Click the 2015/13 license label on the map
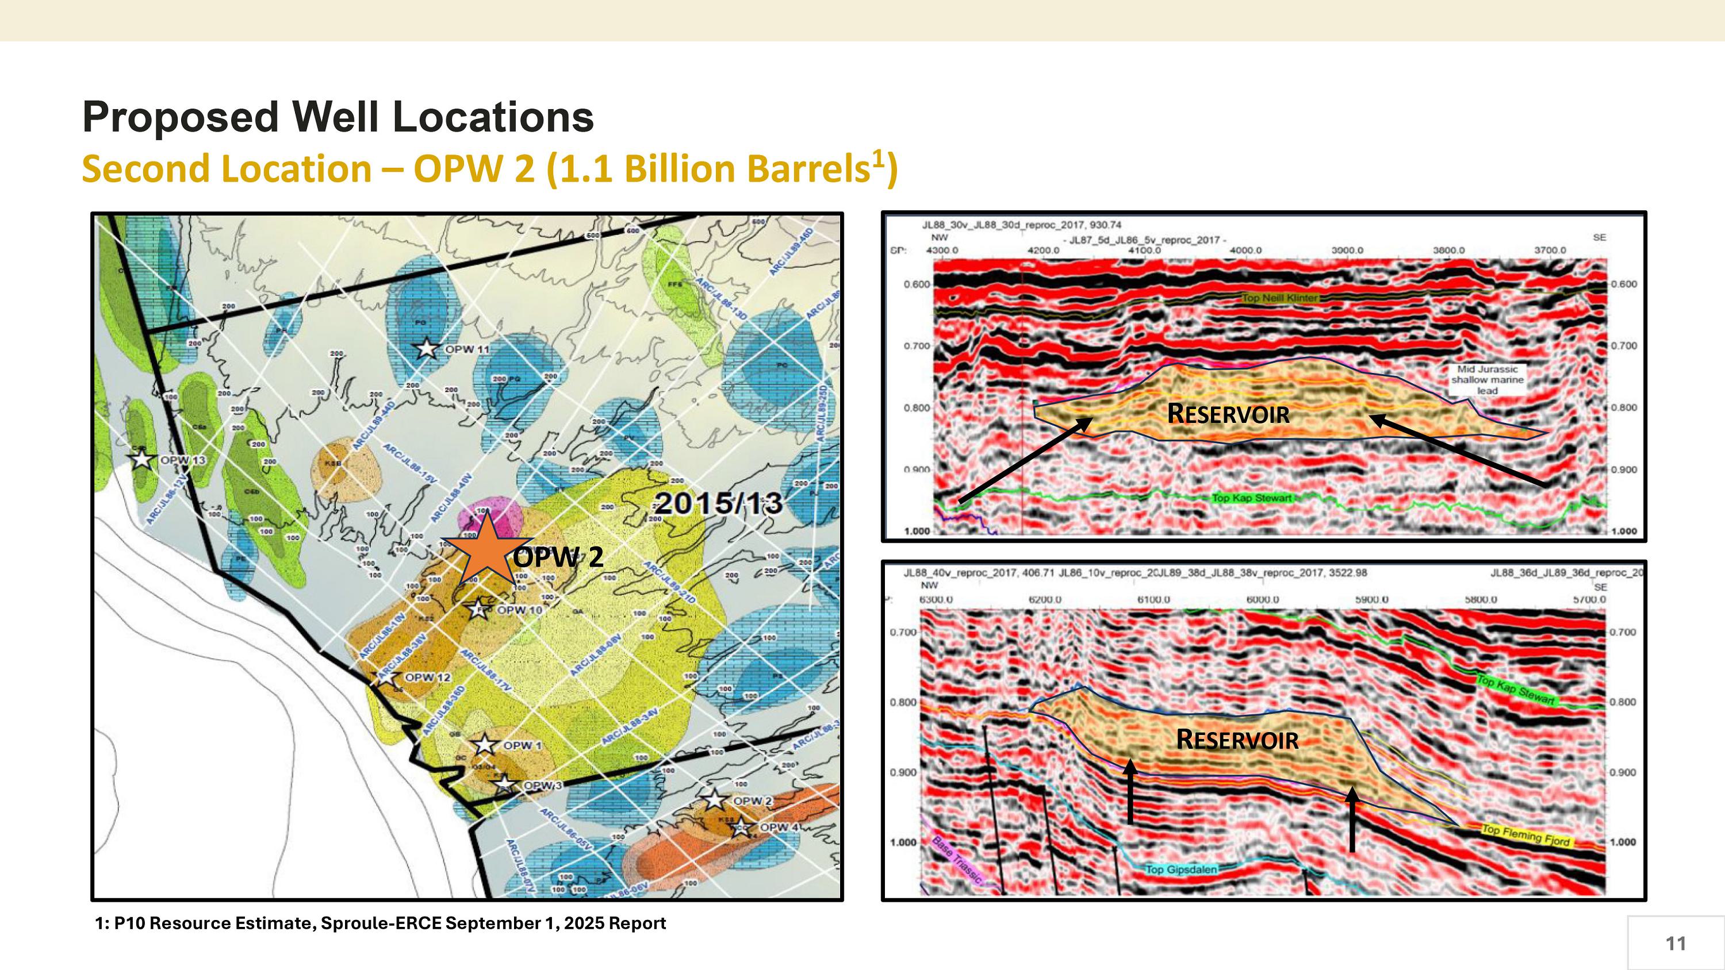This screenshot has width=1725, height=970. click(717, 503)
